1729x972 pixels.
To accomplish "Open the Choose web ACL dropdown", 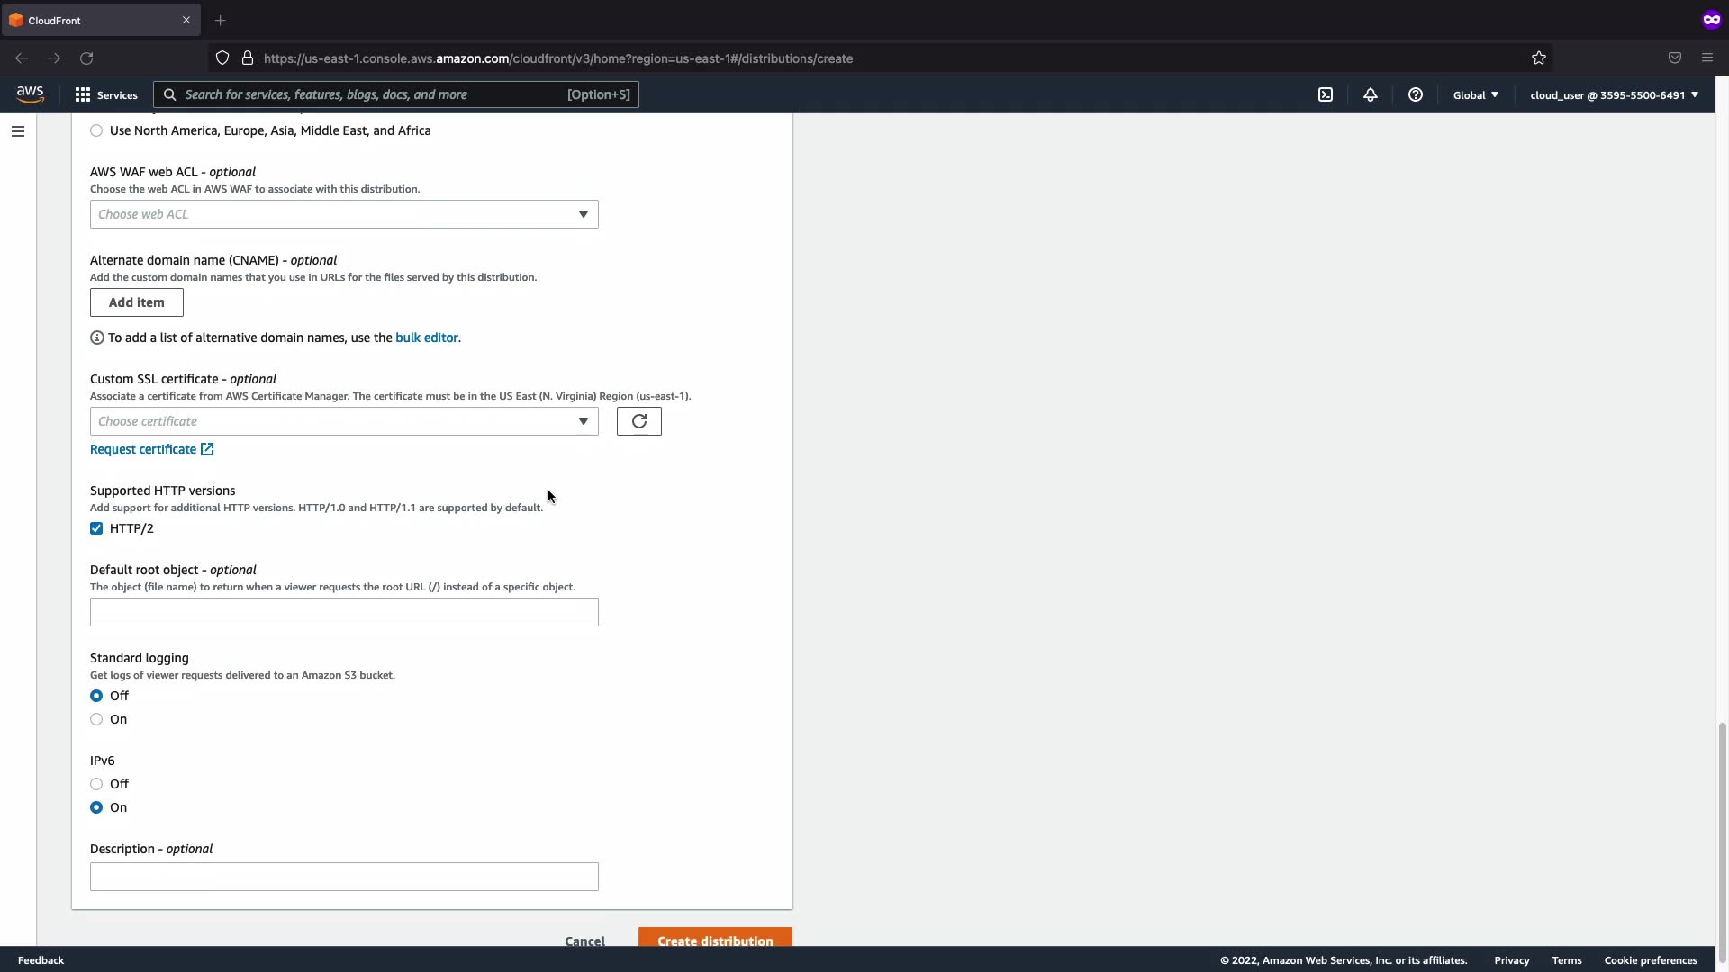I will (x=343, y=214).
